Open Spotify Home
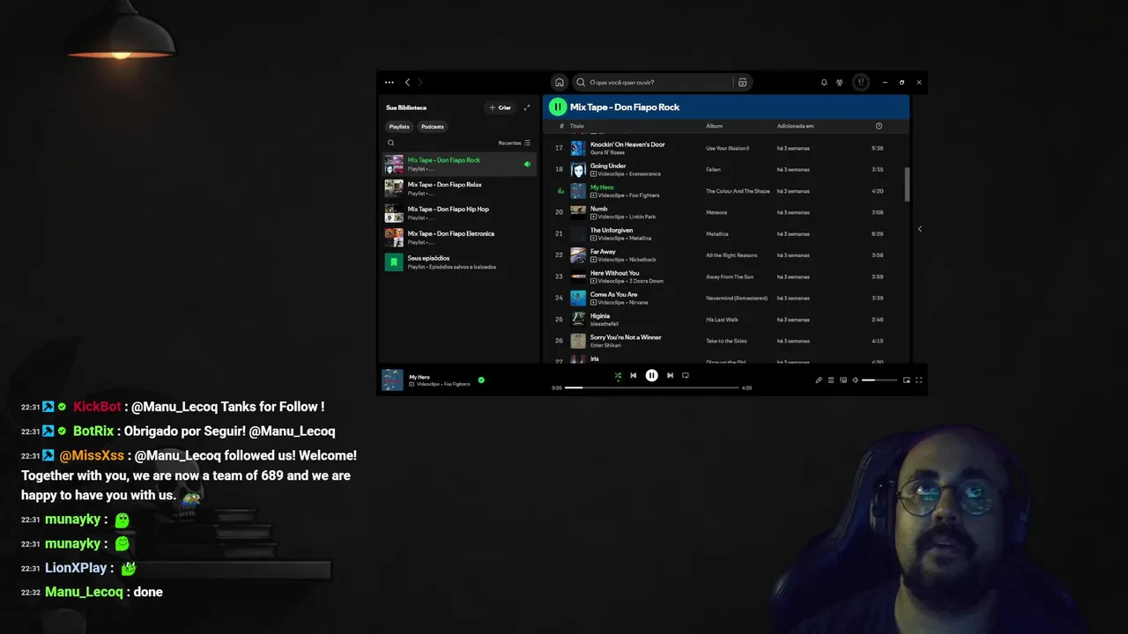Image resolution: width=1128 pixels, height=634 pixels. click(x=560, y=82)
